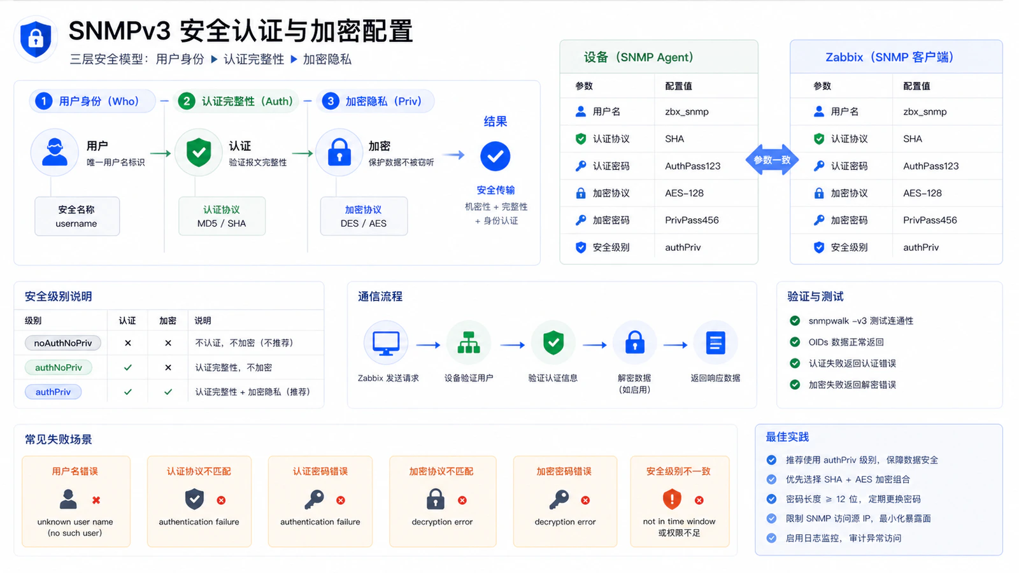Screen dimensions: 1019x573
Task: Click the lock icon for 解密数据 step
Action: click(x=634, y=343)
